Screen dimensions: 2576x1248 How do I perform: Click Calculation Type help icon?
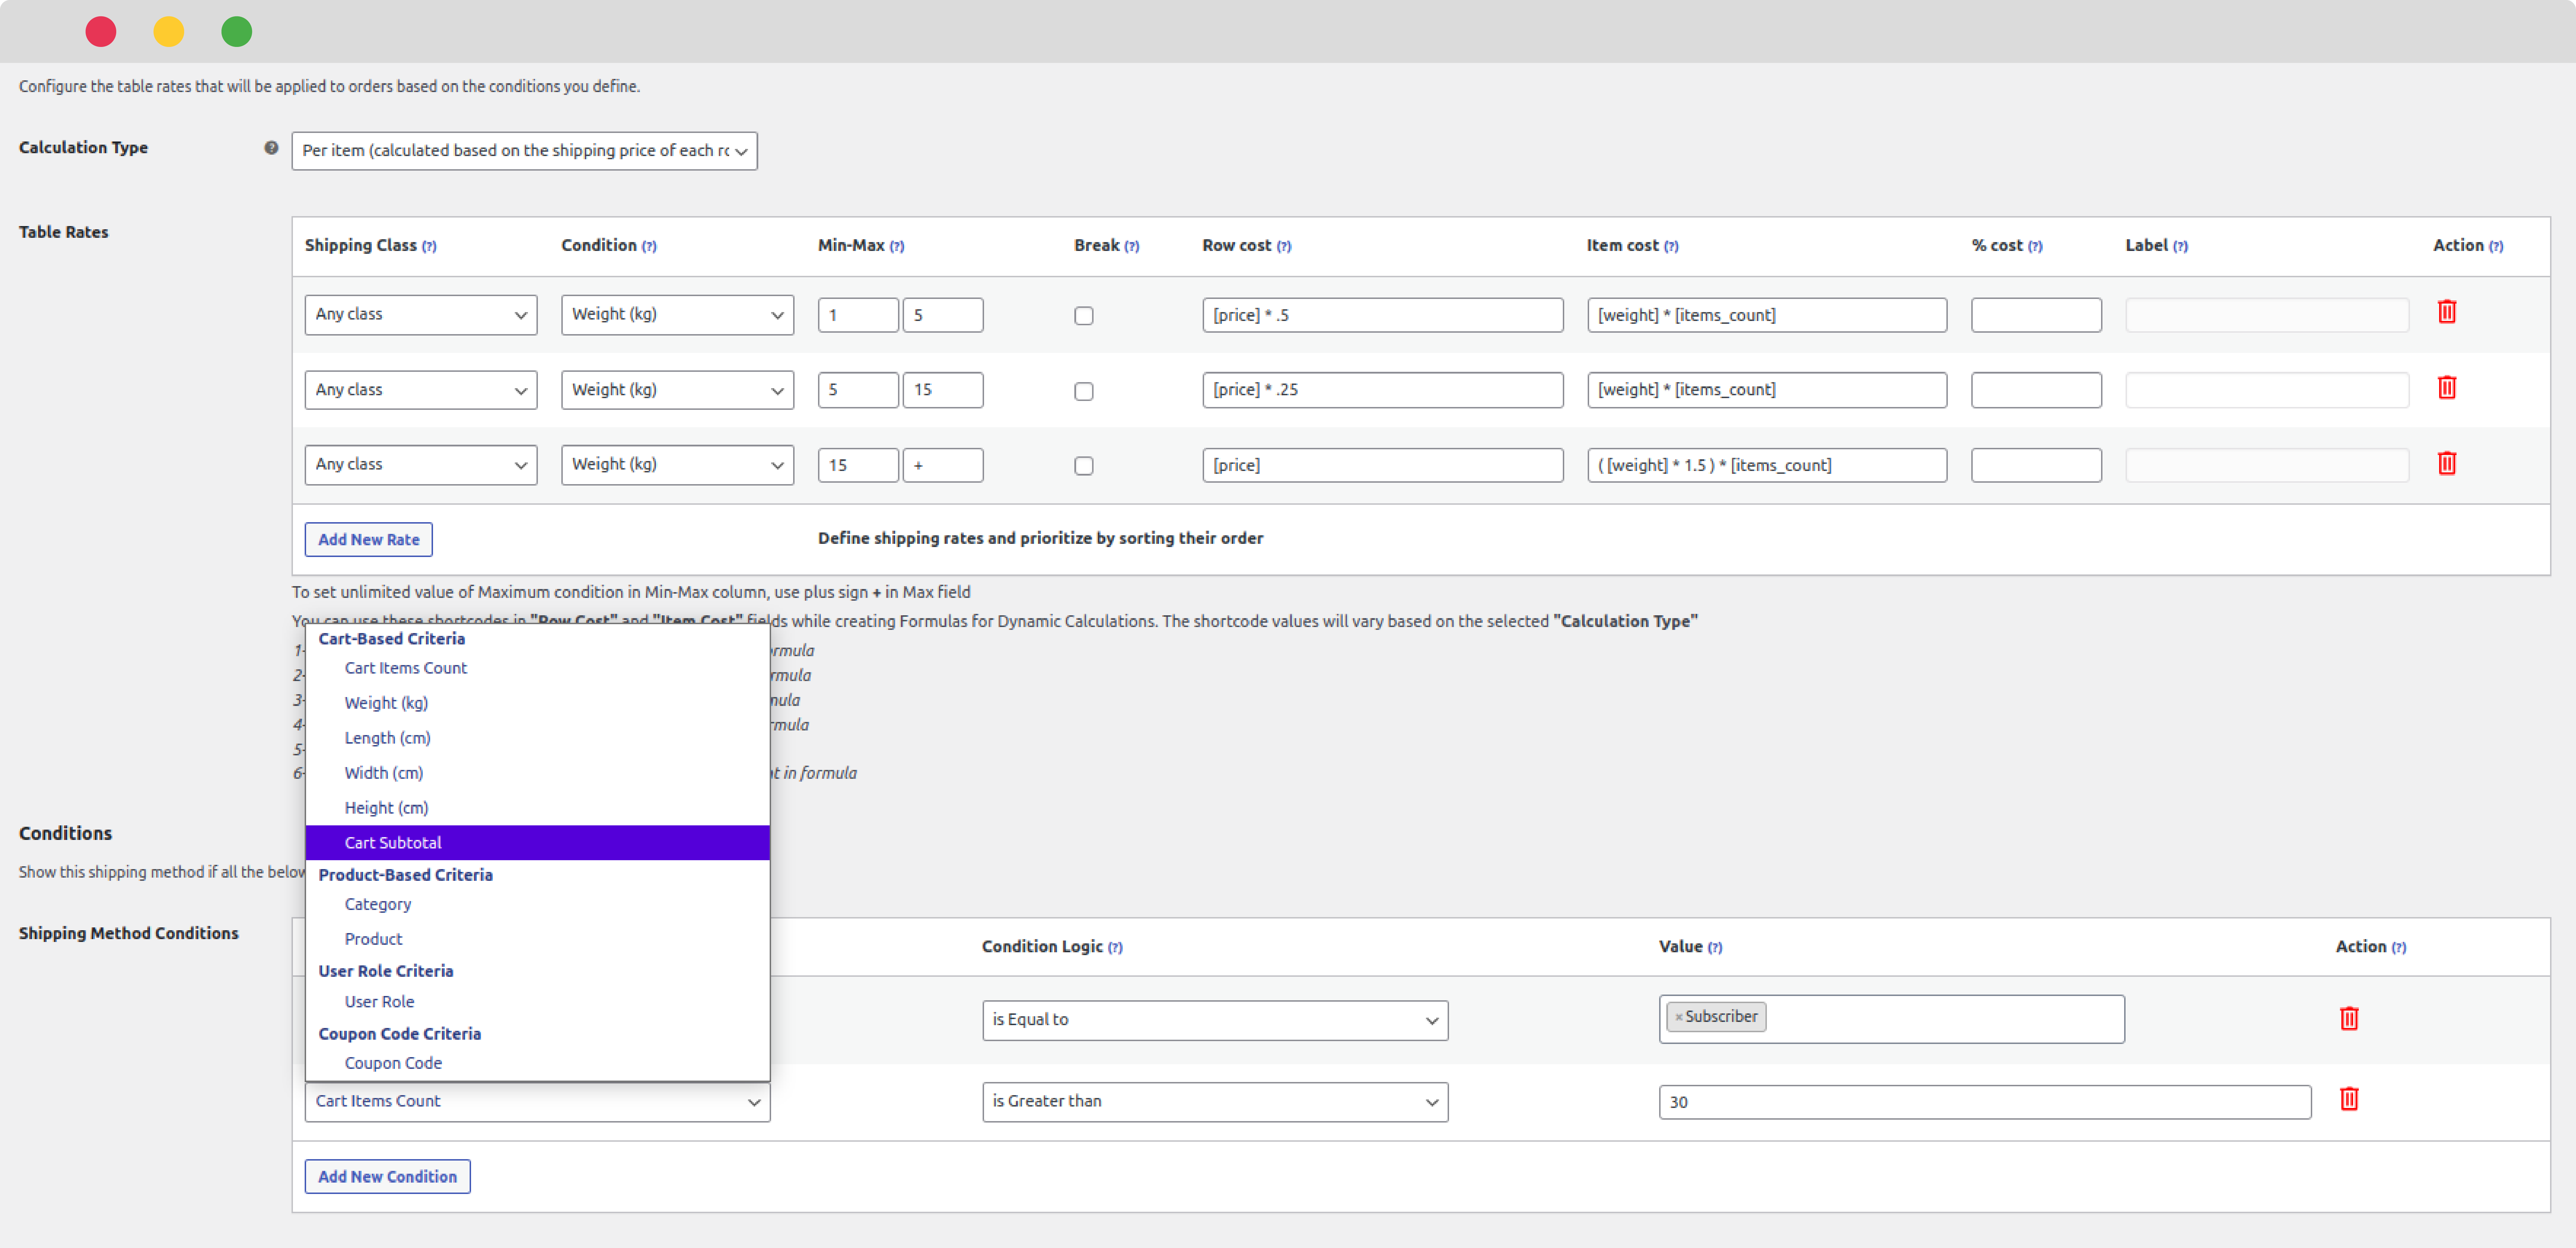point(271,148)
